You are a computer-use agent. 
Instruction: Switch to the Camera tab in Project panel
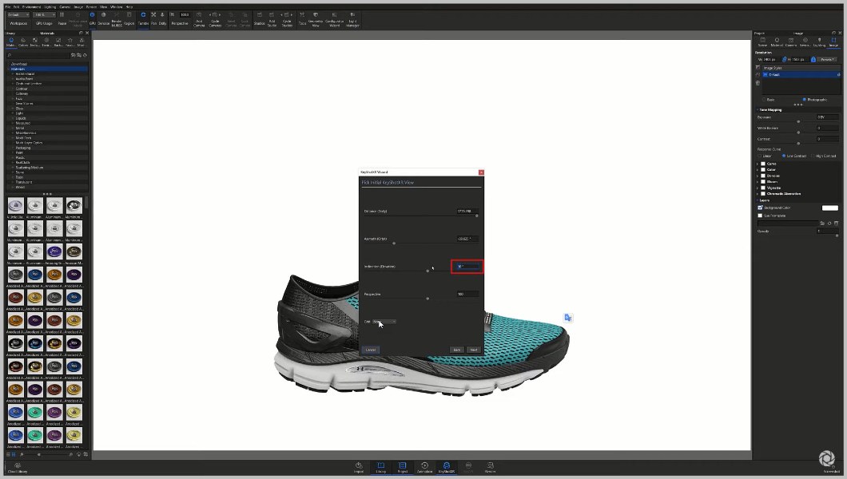(791, 43)
